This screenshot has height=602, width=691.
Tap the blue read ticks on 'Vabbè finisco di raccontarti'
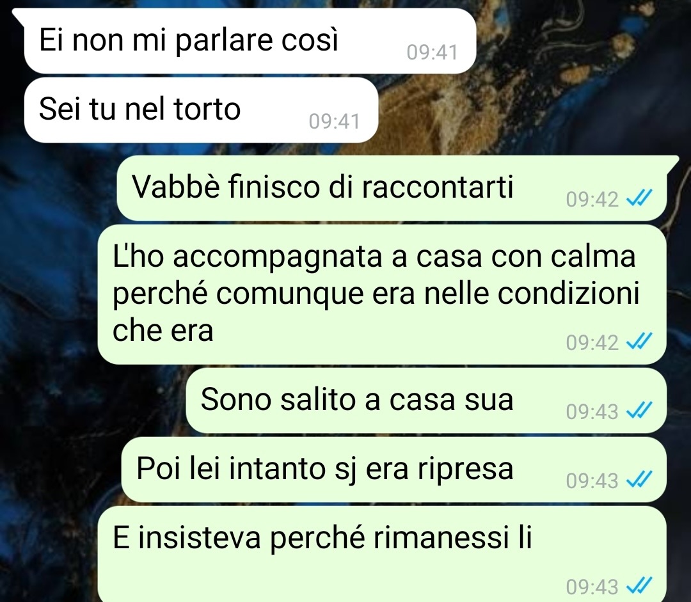639,199
